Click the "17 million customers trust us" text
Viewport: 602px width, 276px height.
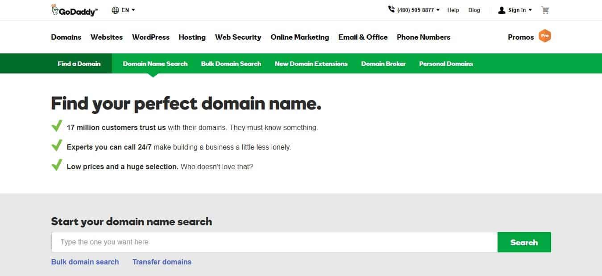click(116, 127)
